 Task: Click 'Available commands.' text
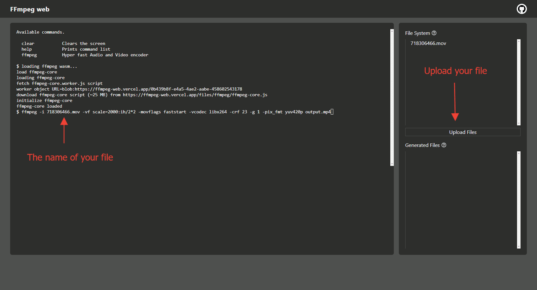tap(40, 32)
